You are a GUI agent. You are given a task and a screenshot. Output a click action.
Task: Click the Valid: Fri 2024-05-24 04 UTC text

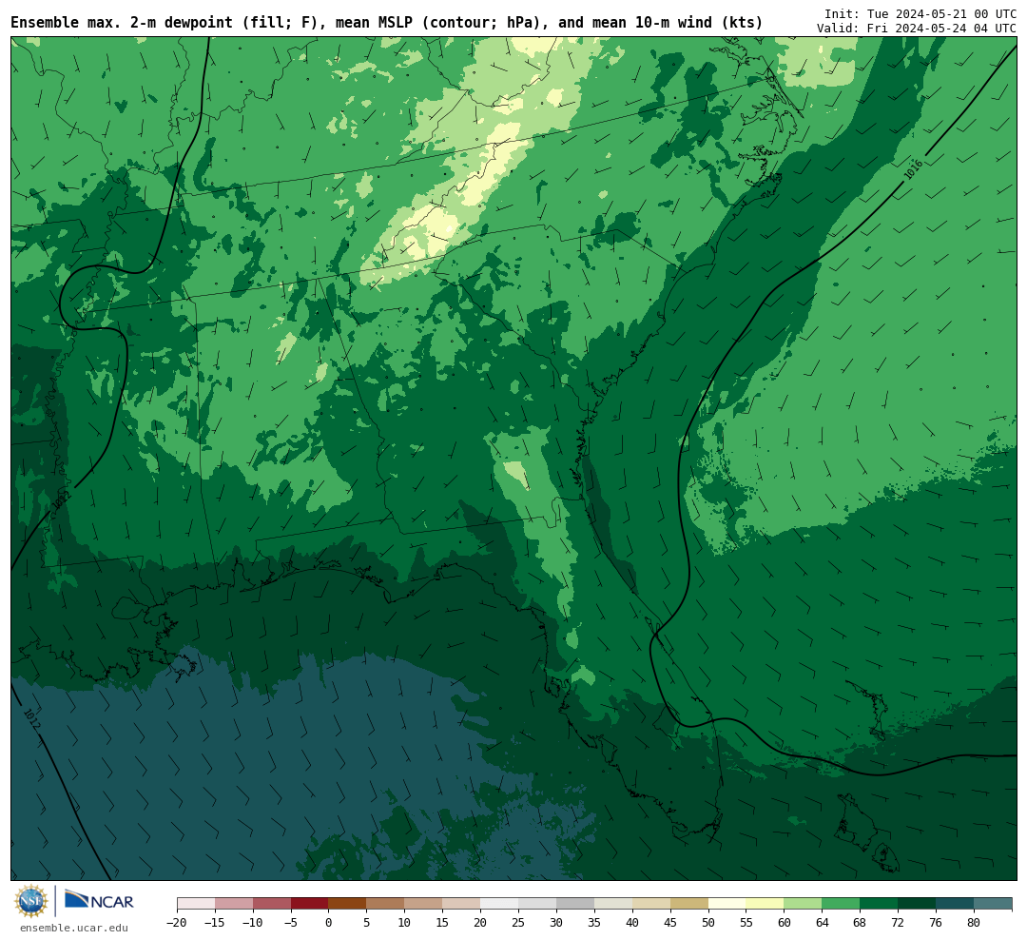point(917,29)
